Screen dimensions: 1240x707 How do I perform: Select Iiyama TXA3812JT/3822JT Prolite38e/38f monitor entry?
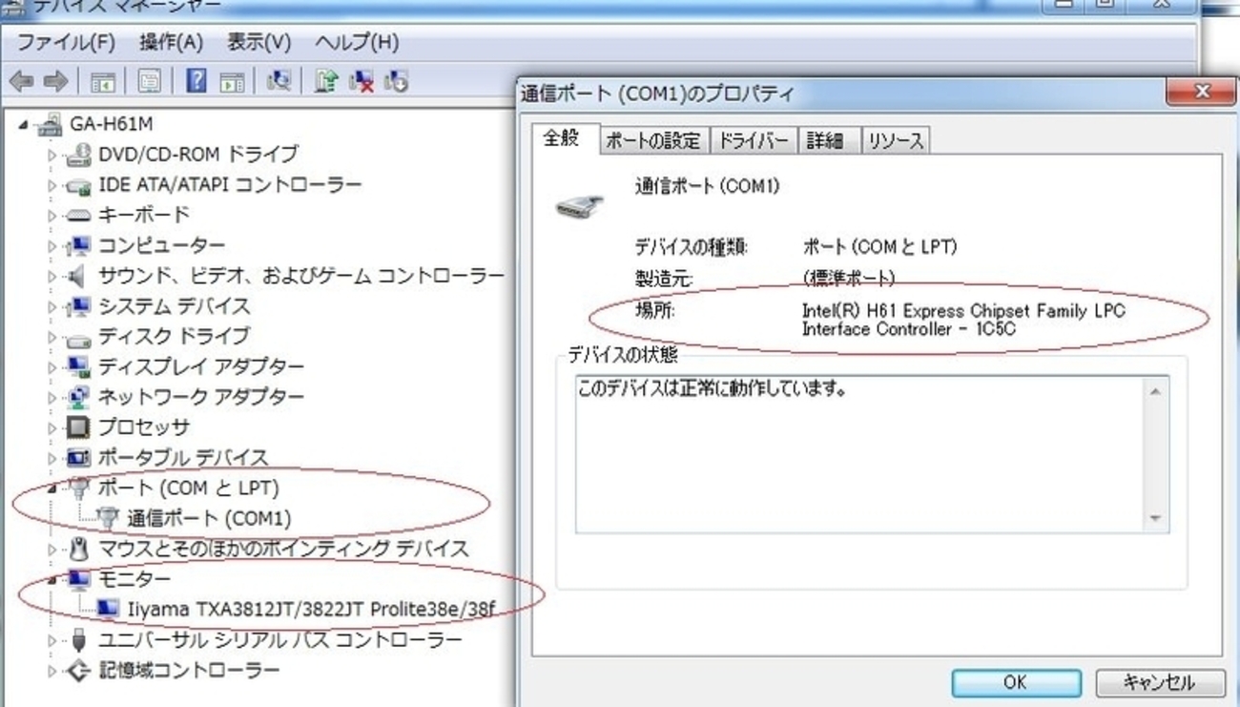point(311,610)
